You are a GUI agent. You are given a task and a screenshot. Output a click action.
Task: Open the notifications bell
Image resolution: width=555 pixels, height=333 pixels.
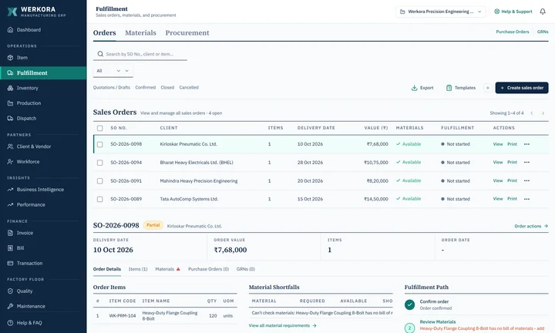(x=542, y=12)
